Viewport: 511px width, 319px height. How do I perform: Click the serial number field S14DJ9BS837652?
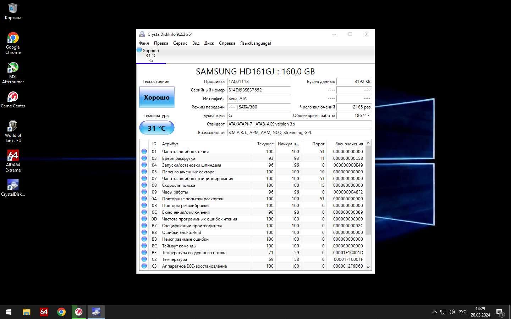click(x=259, y=90)
